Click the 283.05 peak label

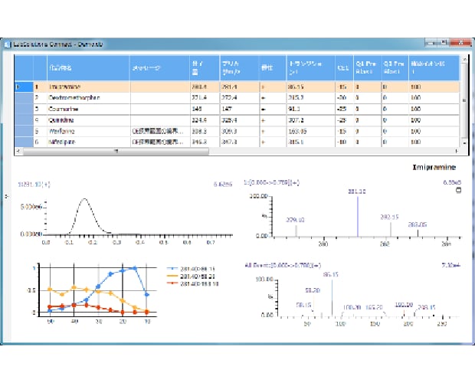click(x=417, y=224)
